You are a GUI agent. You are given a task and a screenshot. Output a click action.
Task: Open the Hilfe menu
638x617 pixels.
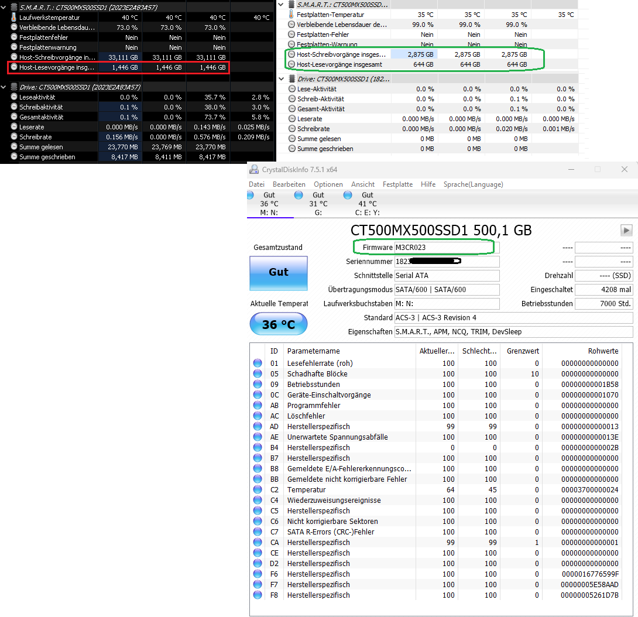(428, 184)
